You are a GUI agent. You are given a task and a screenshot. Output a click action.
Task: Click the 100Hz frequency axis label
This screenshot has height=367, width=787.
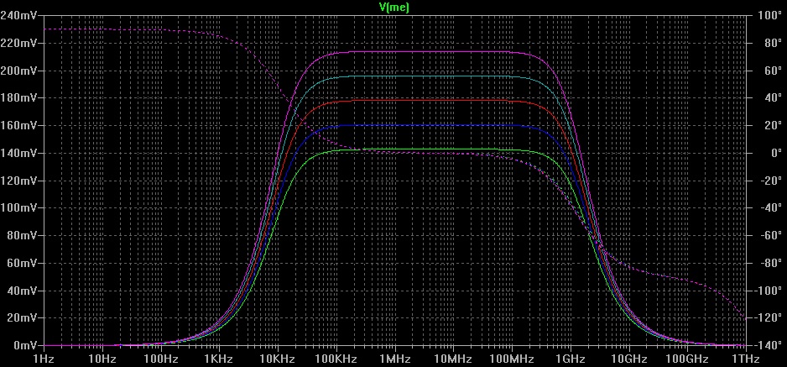click(x=160, y=359)
